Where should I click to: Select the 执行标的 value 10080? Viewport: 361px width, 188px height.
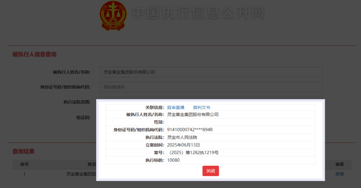tap(173, 160)
